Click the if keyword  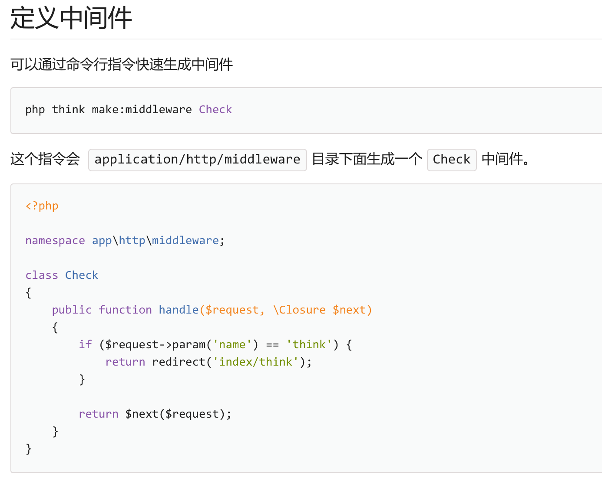(x=85, y=345)
